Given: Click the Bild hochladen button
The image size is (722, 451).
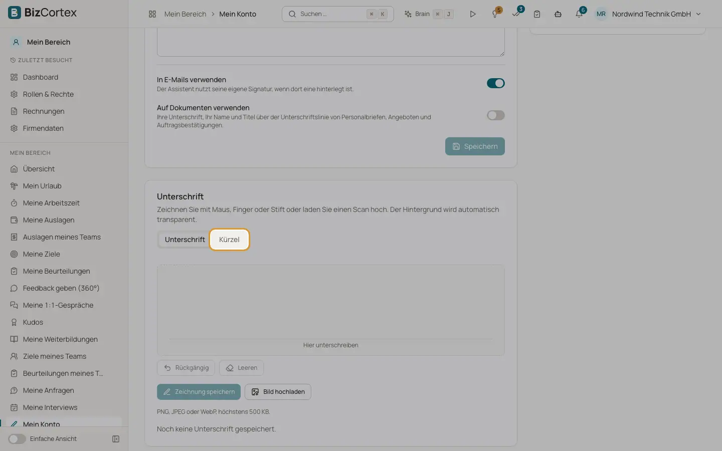Looking at the screenshot, I should (278, 392).
